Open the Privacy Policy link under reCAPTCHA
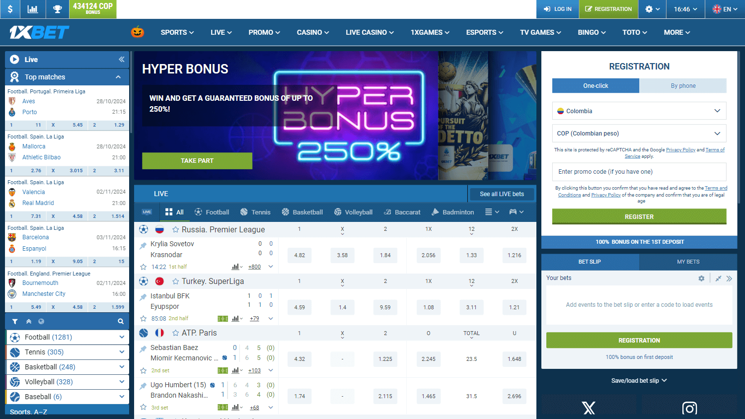745x419 pixels. click(x=680, y=150)
